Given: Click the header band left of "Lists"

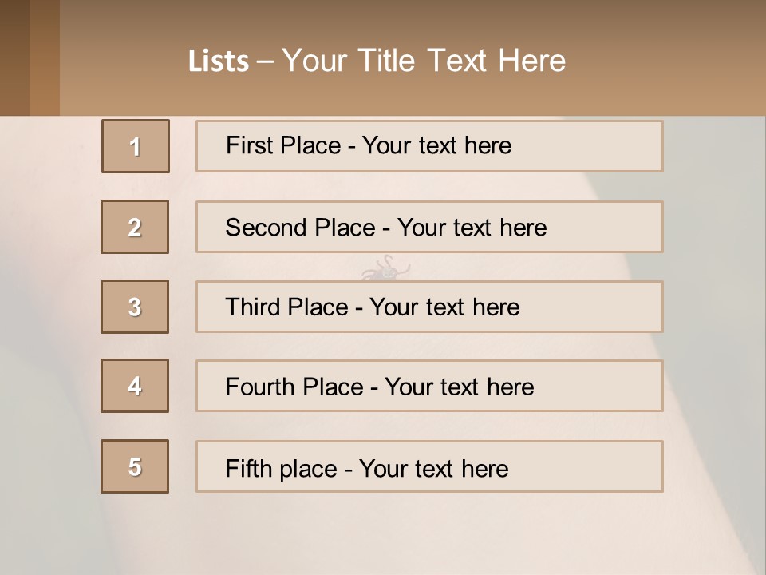Looking at the screenshot, I should click(120, 61).
